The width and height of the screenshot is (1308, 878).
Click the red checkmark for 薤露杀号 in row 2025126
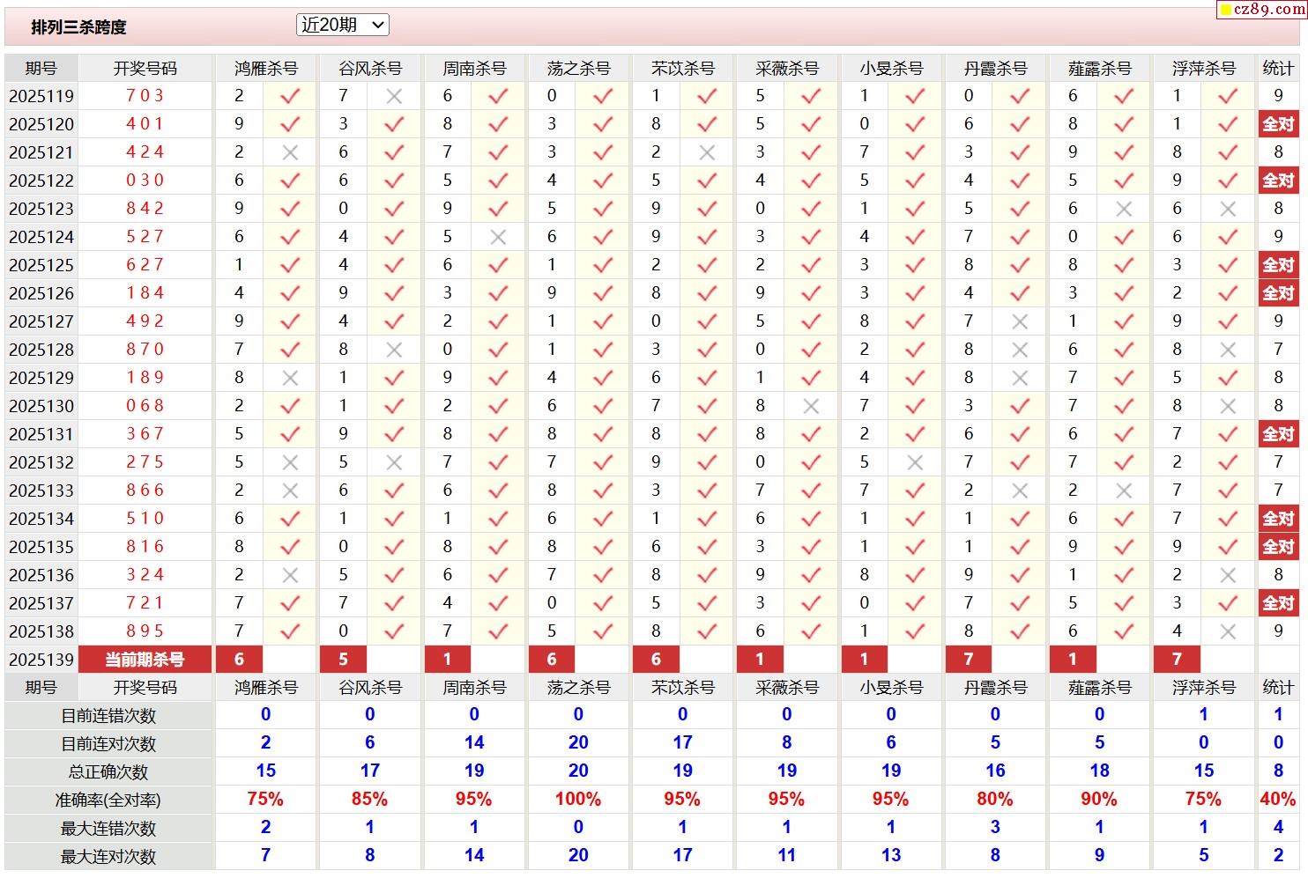point(1124,293)
